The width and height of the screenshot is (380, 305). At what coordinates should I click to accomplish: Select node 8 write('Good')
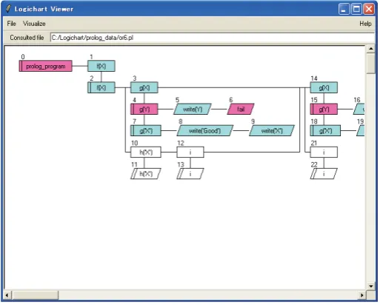click(x=204, y=130)
